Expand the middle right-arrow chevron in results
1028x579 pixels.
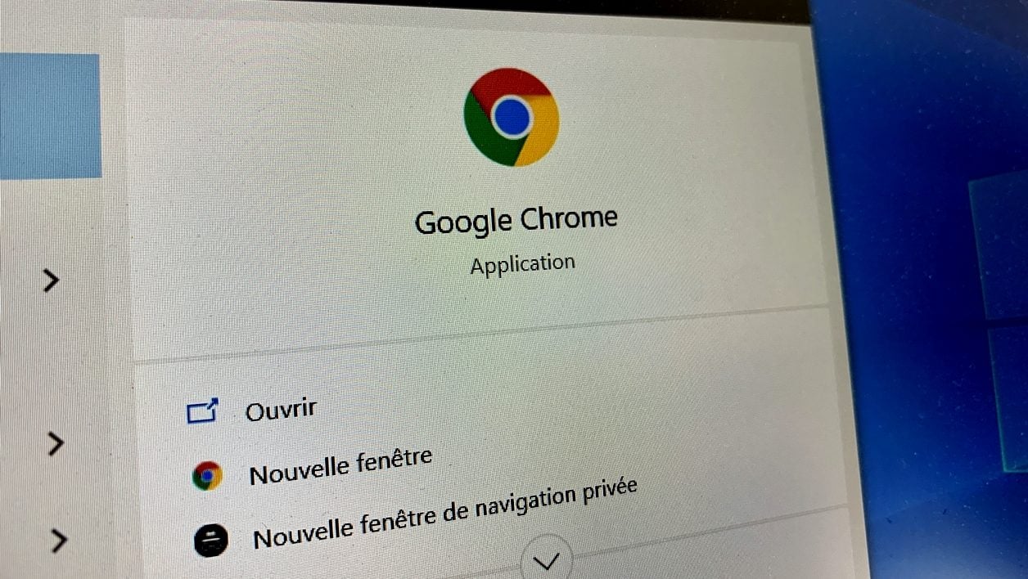[55, 444]
